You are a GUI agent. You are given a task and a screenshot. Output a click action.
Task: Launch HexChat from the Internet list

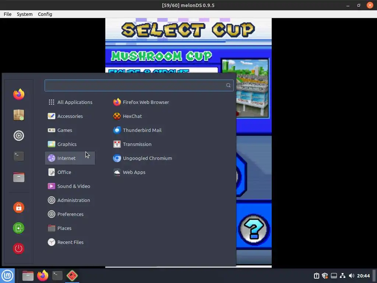[127, 116]
